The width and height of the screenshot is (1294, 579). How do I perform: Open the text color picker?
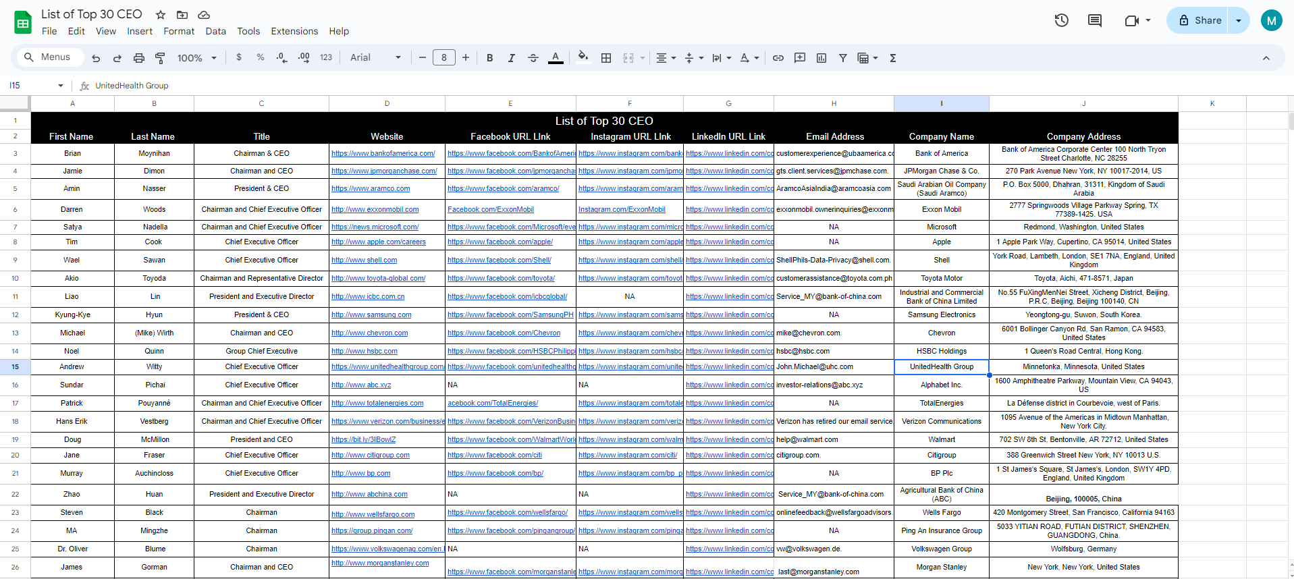click(556, 58)
